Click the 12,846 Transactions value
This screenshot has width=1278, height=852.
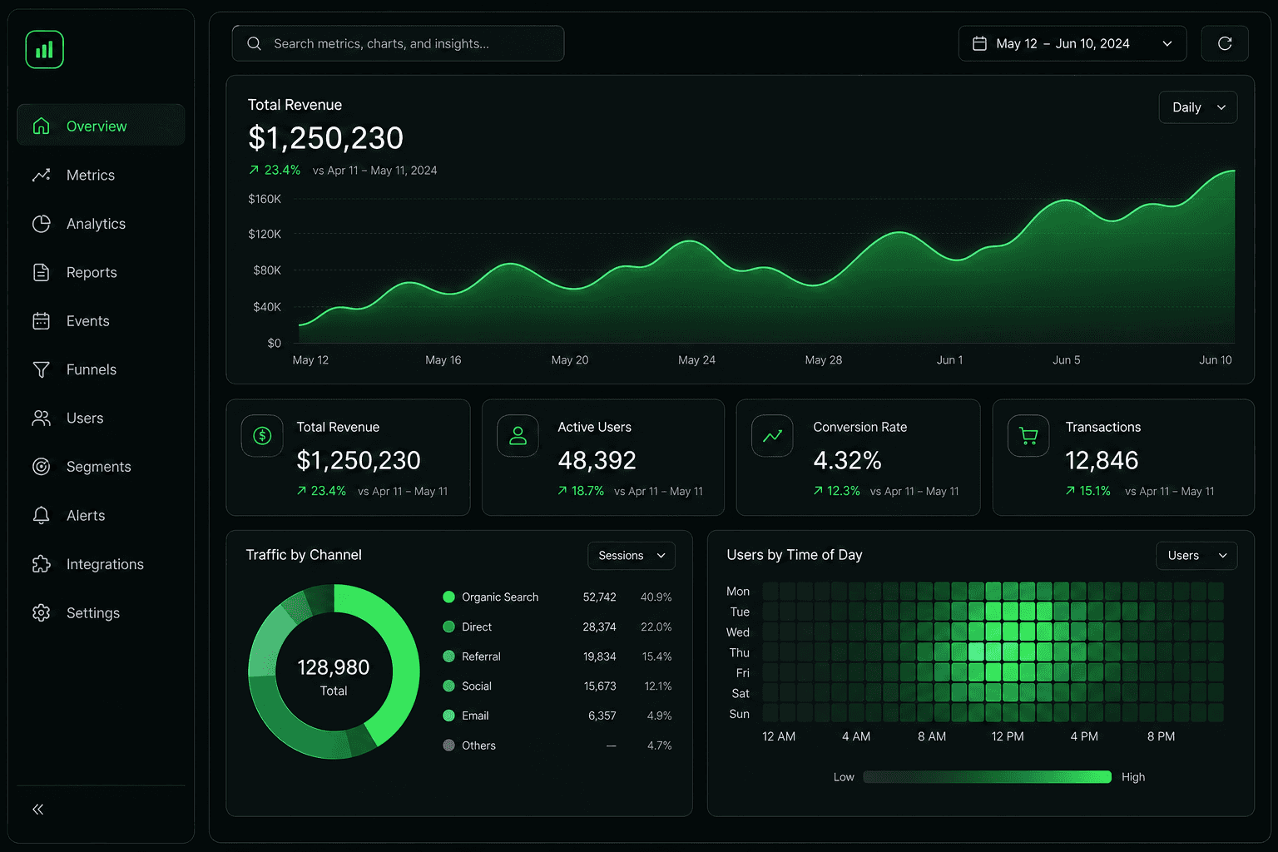(x=1102, y=460)
